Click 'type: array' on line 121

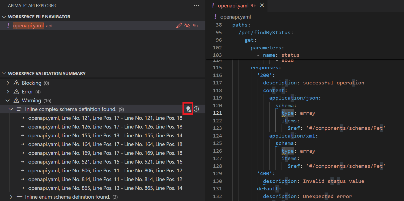[x=298, y=113]
